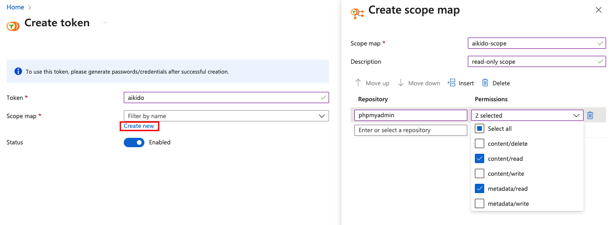Viewport: 615px width, 225px height.
Task: Check the content/delete permission
Action: pyautogui.click(x=479, y=143)
